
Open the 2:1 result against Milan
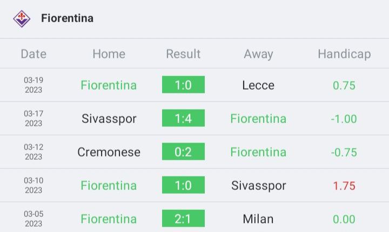tap(183, 219)
